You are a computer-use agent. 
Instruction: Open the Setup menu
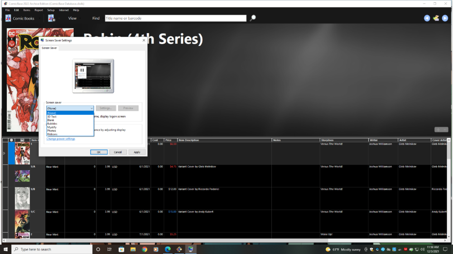51,10
